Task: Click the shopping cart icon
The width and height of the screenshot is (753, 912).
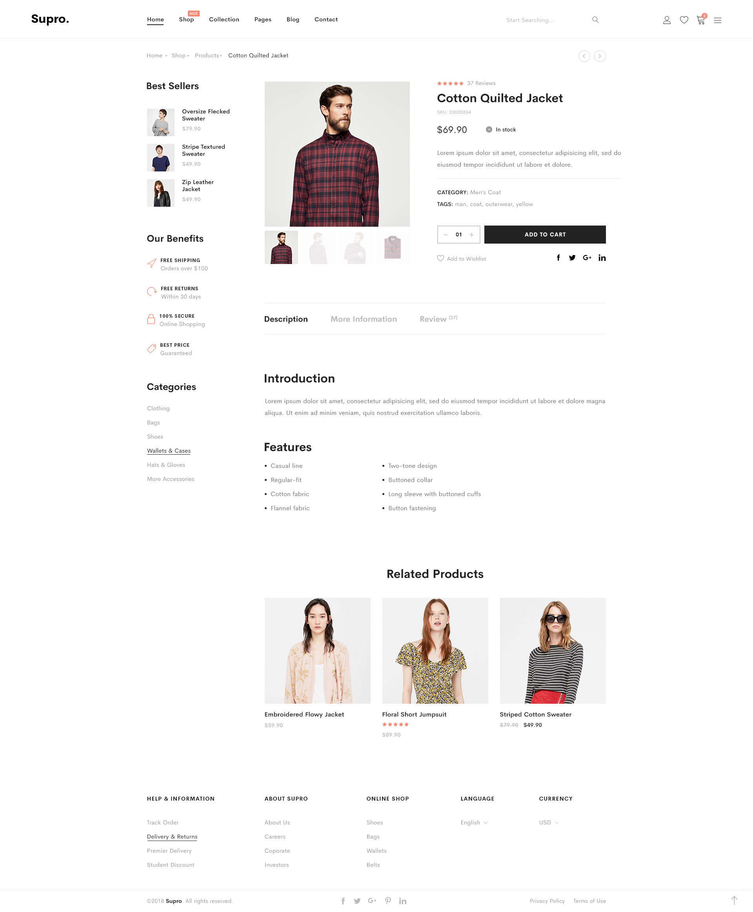Action: (x=700, y=20)
